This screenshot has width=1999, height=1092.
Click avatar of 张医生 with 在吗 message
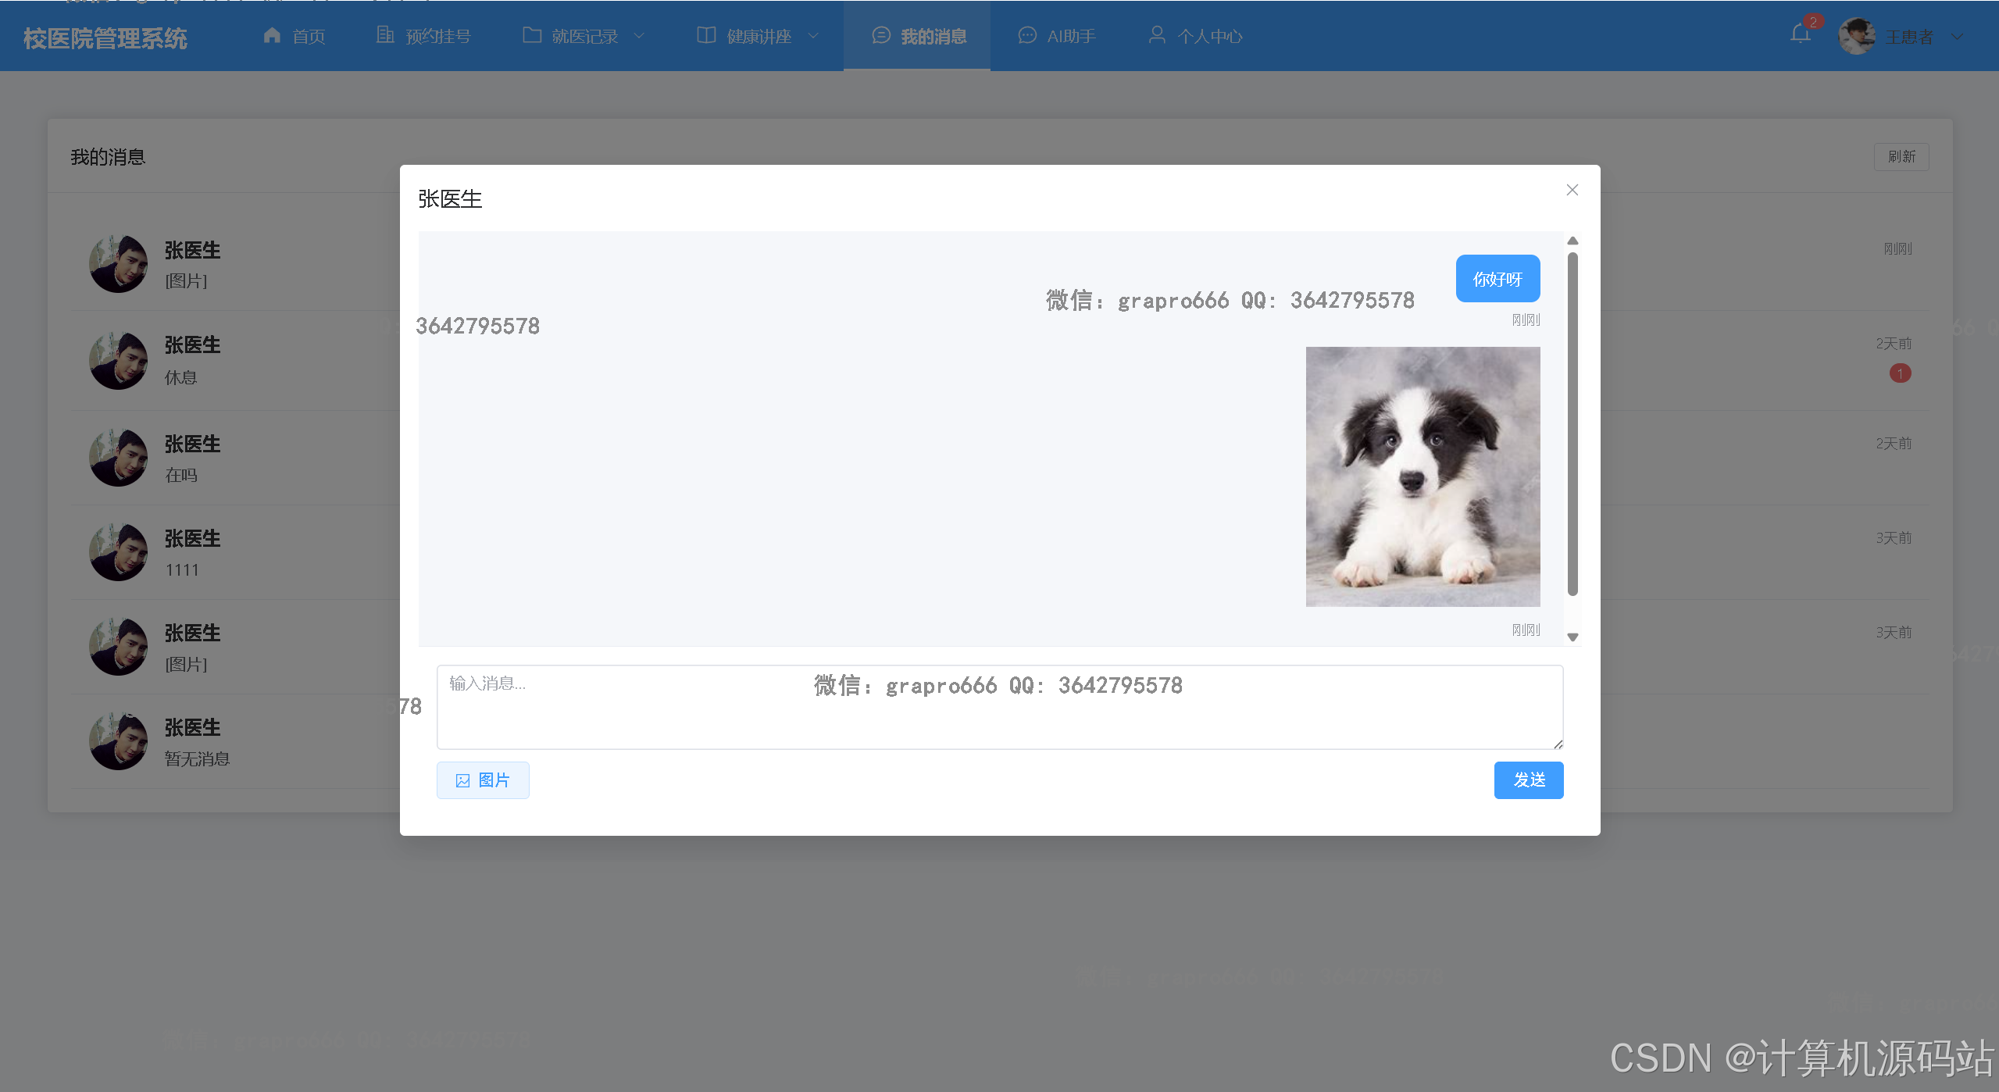(x=119, y=458)
